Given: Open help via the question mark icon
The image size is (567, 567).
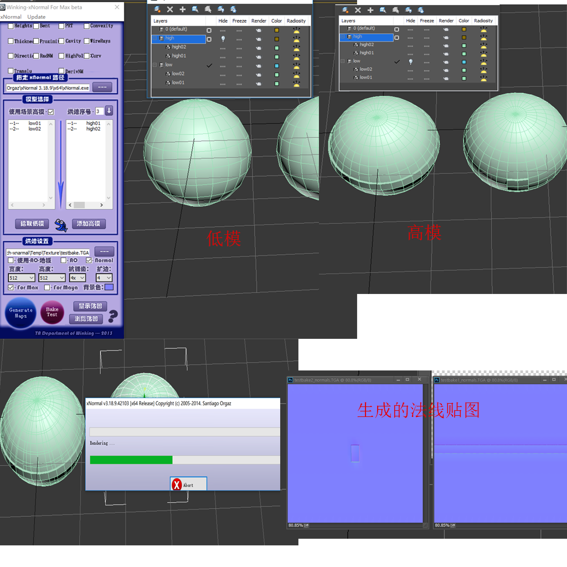Looking at the screenshot, I should (x=113, y=316).
